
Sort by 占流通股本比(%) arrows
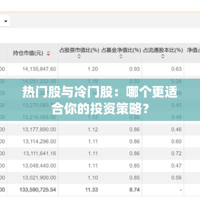163,56
